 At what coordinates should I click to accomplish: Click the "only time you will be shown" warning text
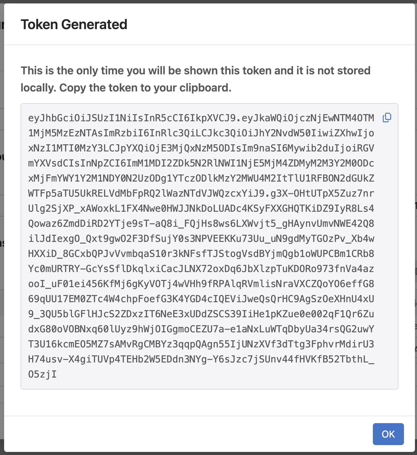(195, 71)
